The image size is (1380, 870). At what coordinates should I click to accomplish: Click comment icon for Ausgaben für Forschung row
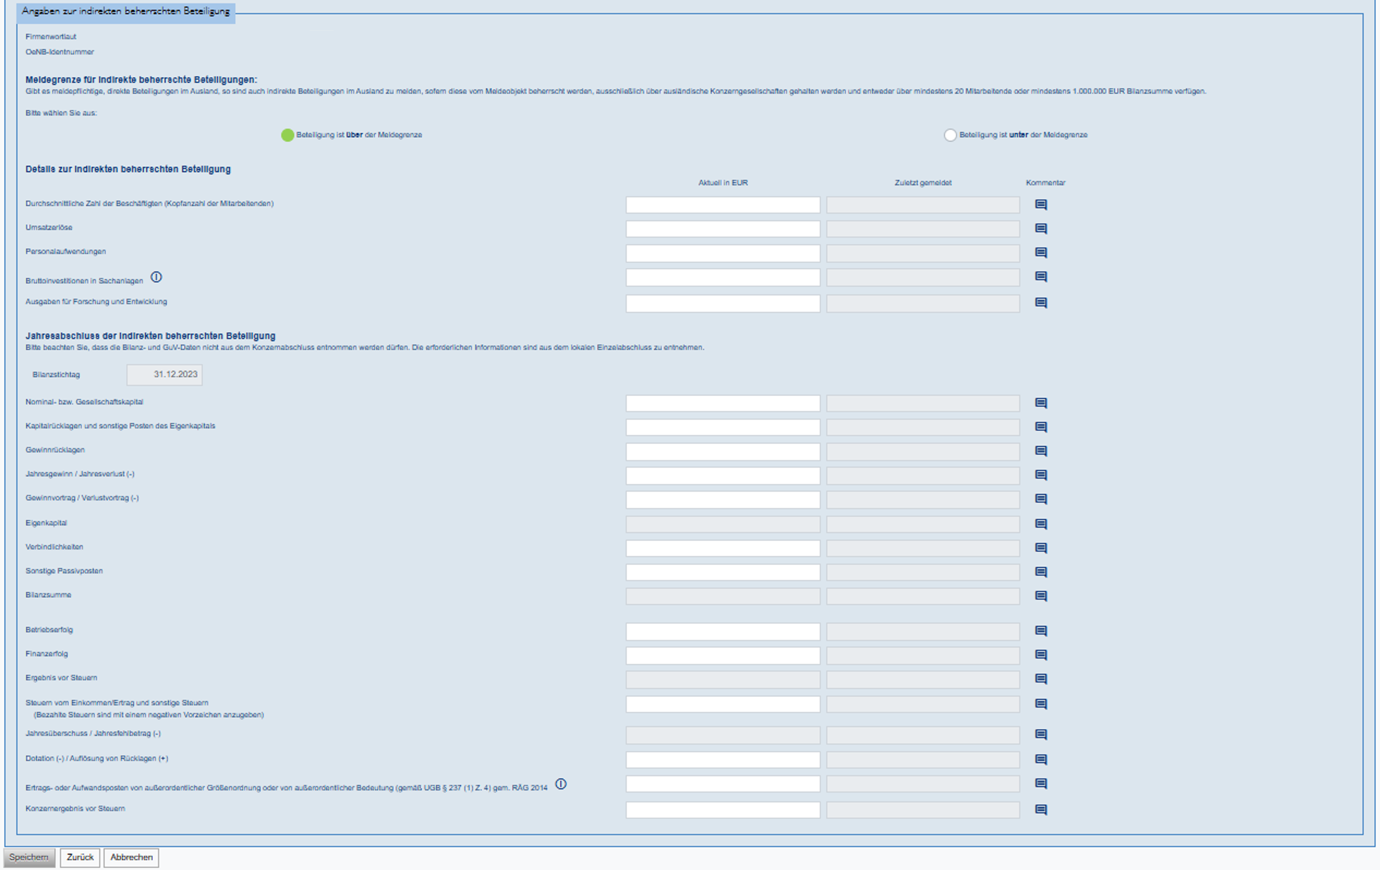(1041, 303)
